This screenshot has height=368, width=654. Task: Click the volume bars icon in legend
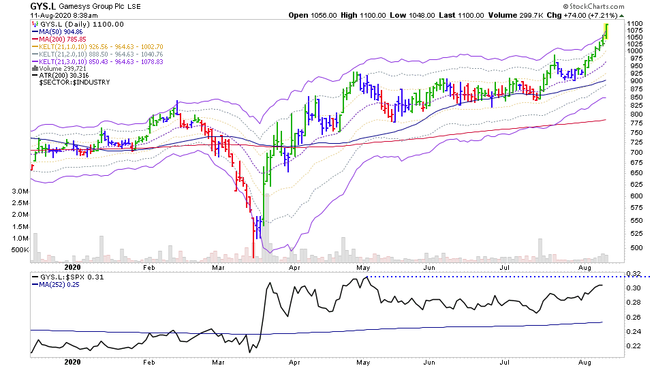click(35, 69)
